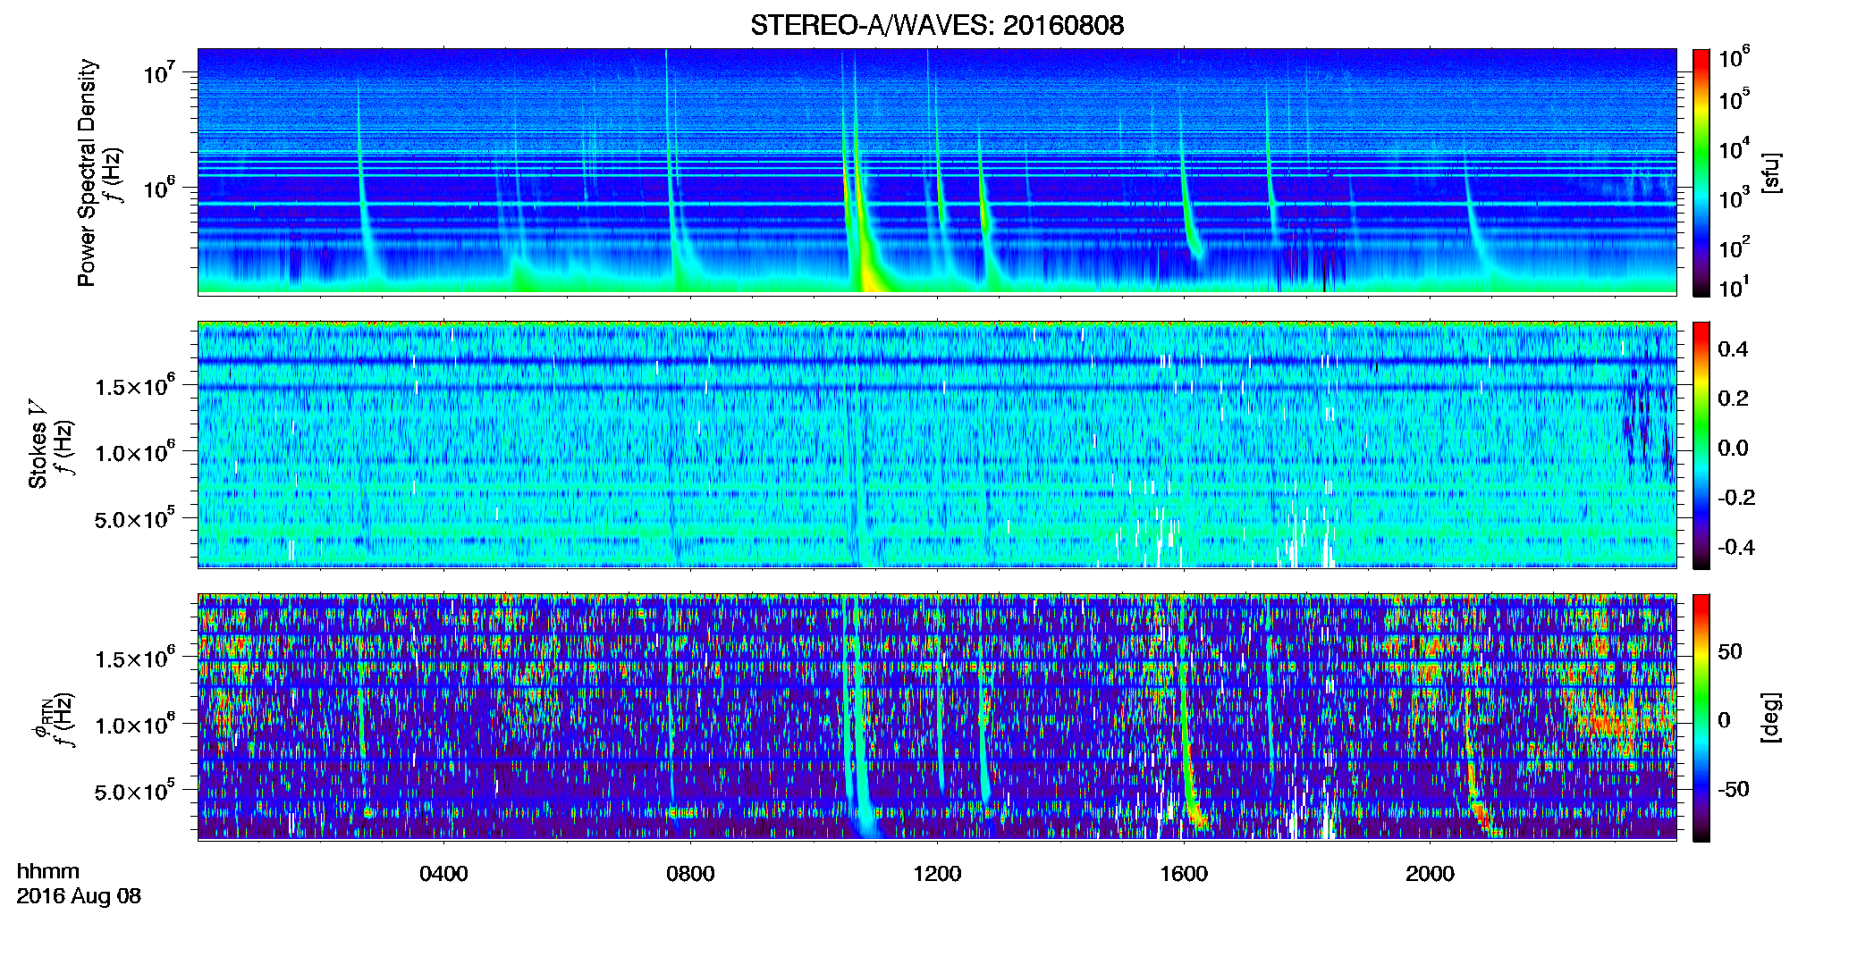This screenshot has width=1874, height=965.
Task: Click the 1600 time tick label
Action: 1184,874
